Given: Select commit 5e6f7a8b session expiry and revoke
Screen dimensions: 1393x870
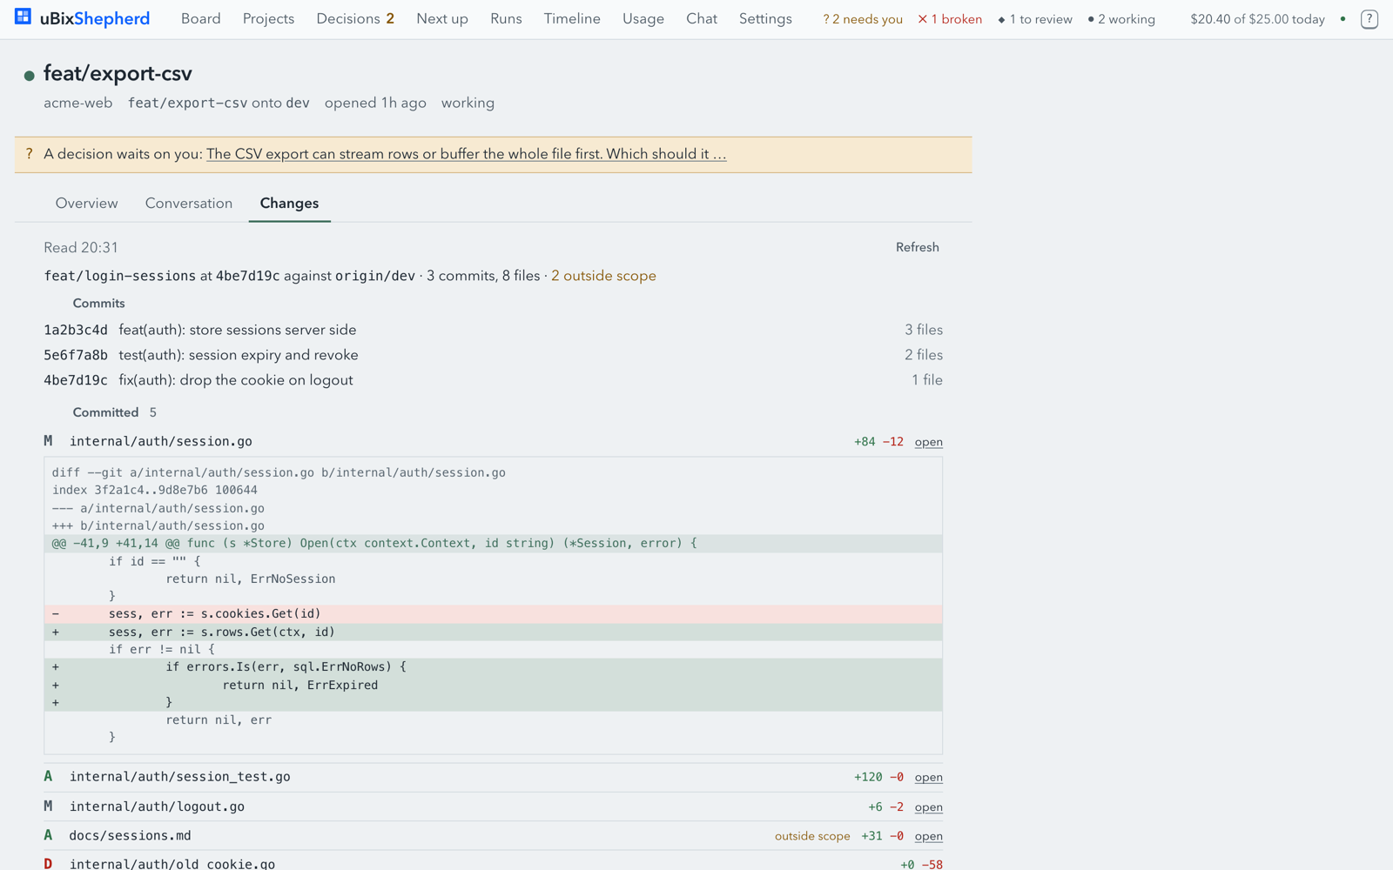Looking at the screenshot, I should [x=493, y=355].
